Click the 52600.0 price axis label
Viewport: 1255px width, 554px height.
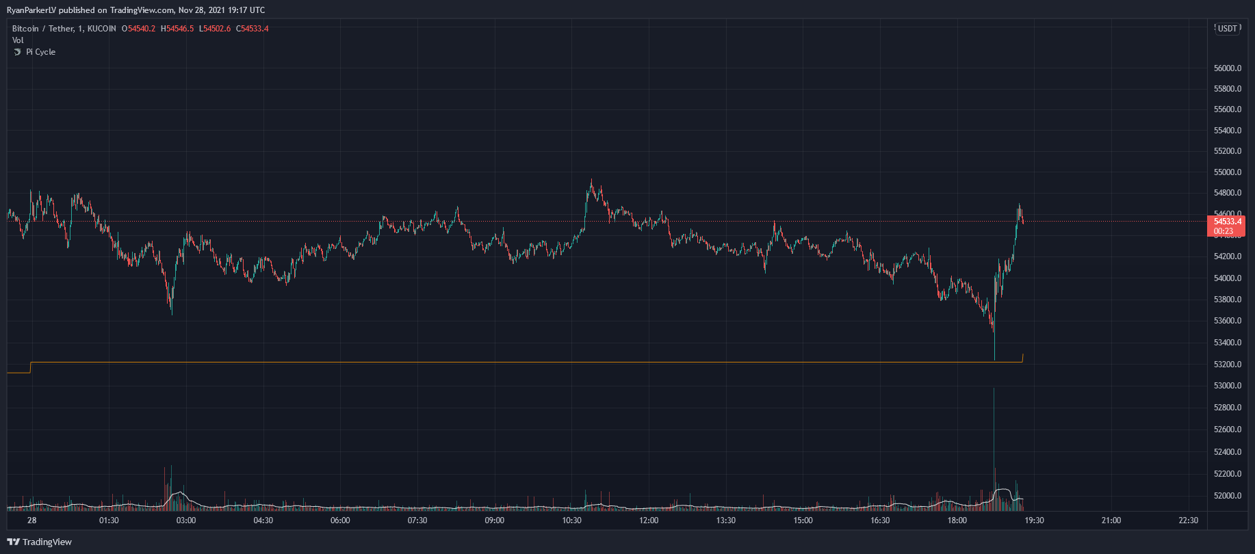click(1227, 430)
